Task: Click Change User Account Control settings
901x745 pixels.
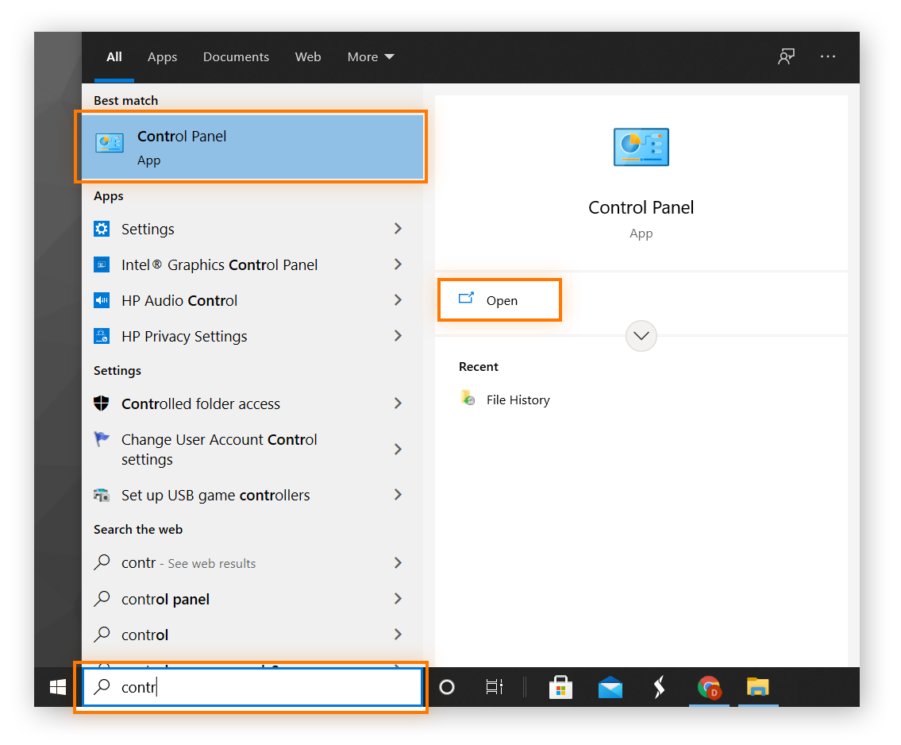Action: tap(218, 449)
